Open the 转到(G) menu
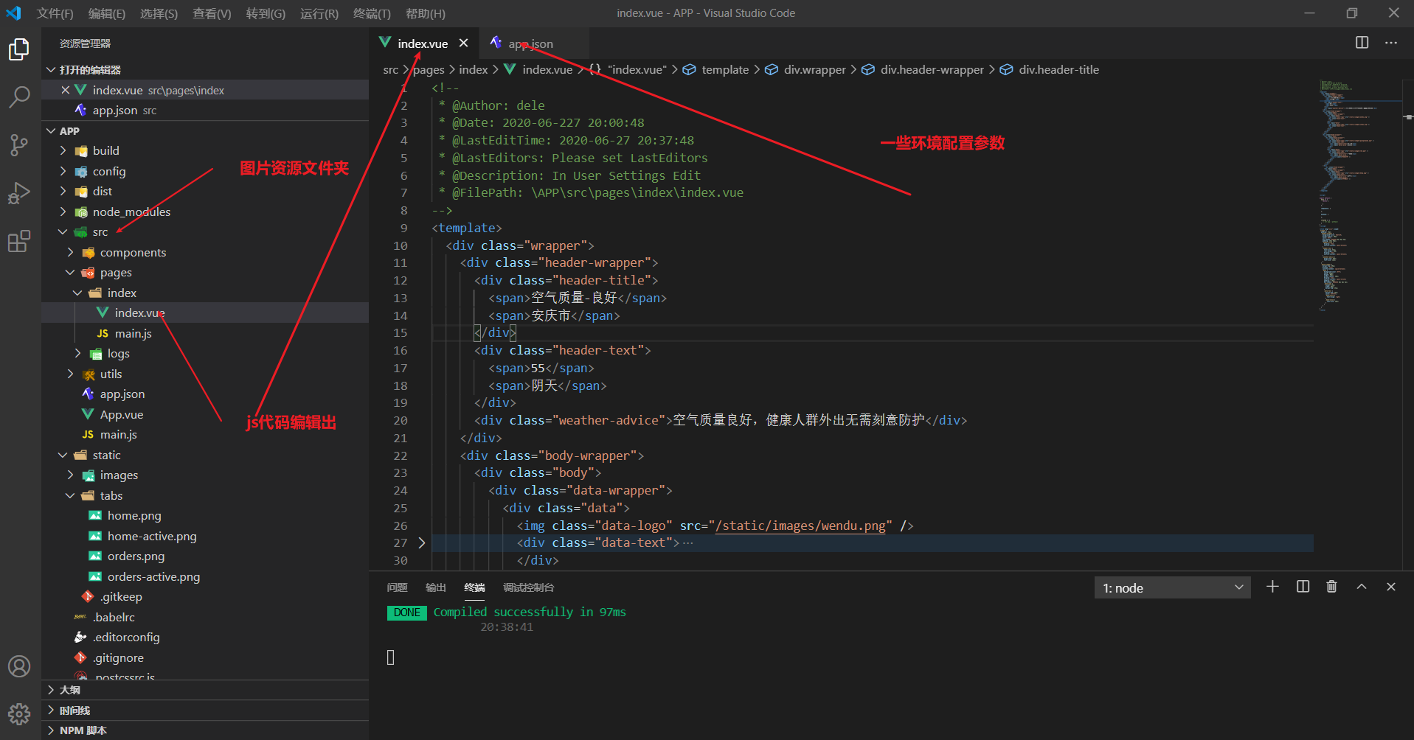This screenshot has height=740, width=1414. pos(266,13)
